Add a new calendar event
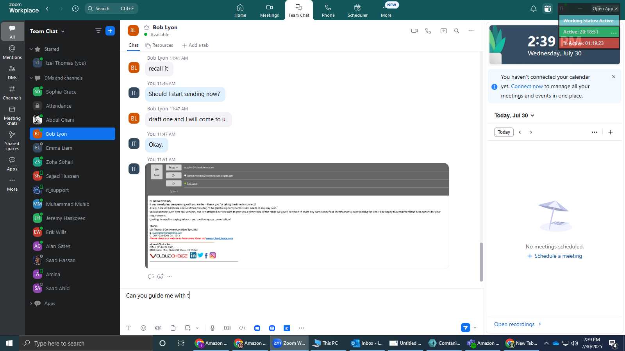Viewport: 625px width, 351px height. [x=611, y=132]
